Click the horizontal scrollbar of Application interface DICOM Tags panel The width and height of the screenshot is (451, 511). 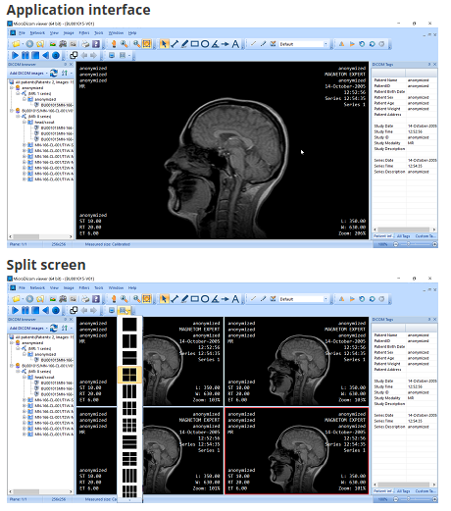pyautogui.click(x=404, y=230)
